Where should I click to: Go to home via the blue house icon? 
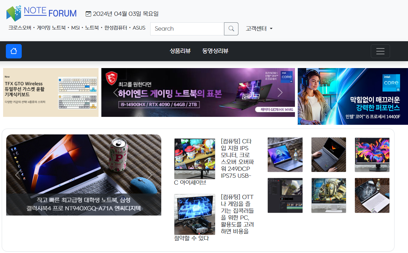[x=14, y=51]
